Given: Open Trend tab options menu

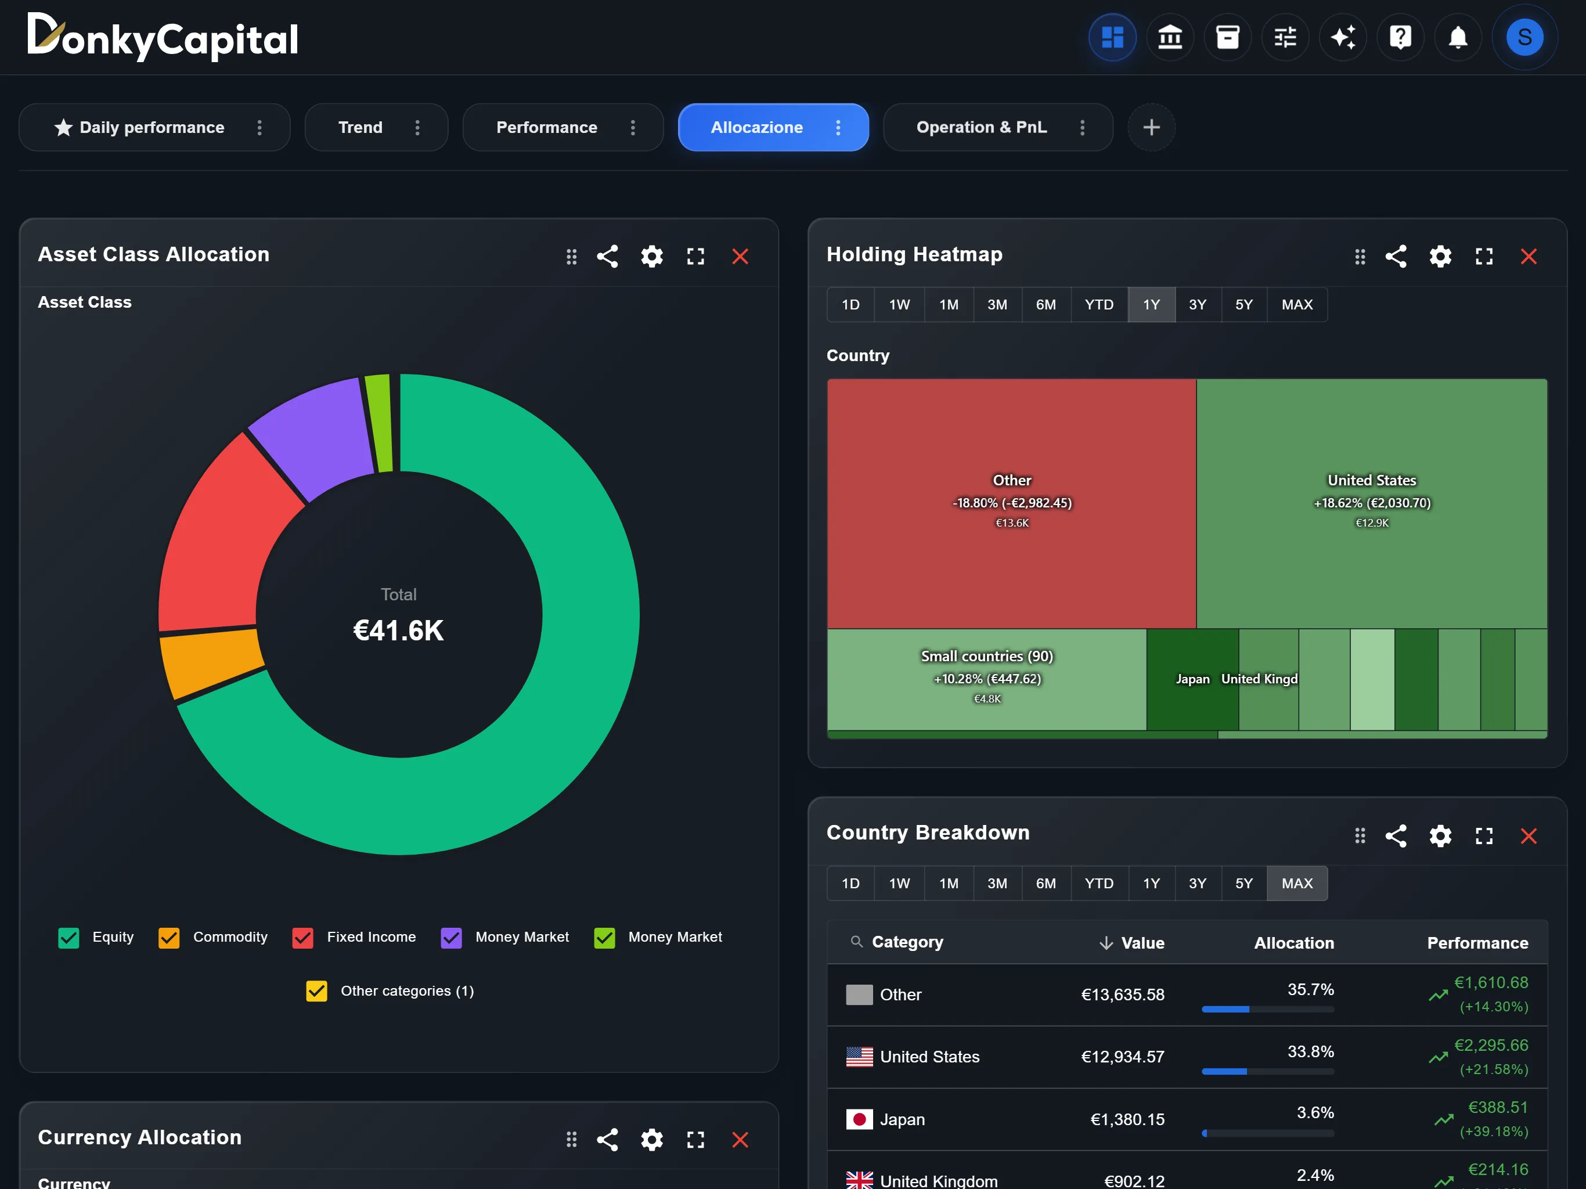Looking at the screenshot, I should [x=417, y=128].
